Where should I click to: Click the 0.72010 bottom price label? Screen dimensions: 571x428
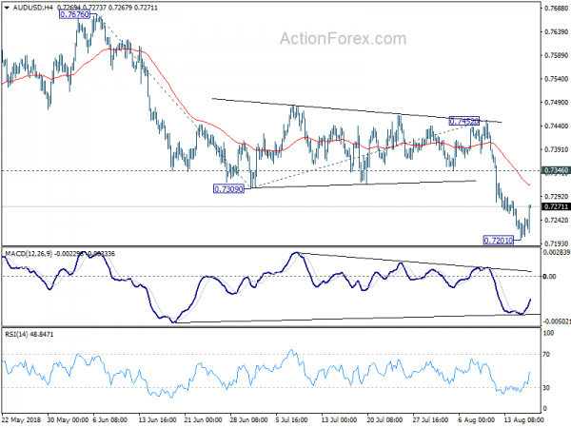(x=498, y=241)
